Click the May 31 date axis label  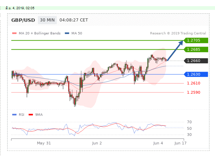point(44,143)
